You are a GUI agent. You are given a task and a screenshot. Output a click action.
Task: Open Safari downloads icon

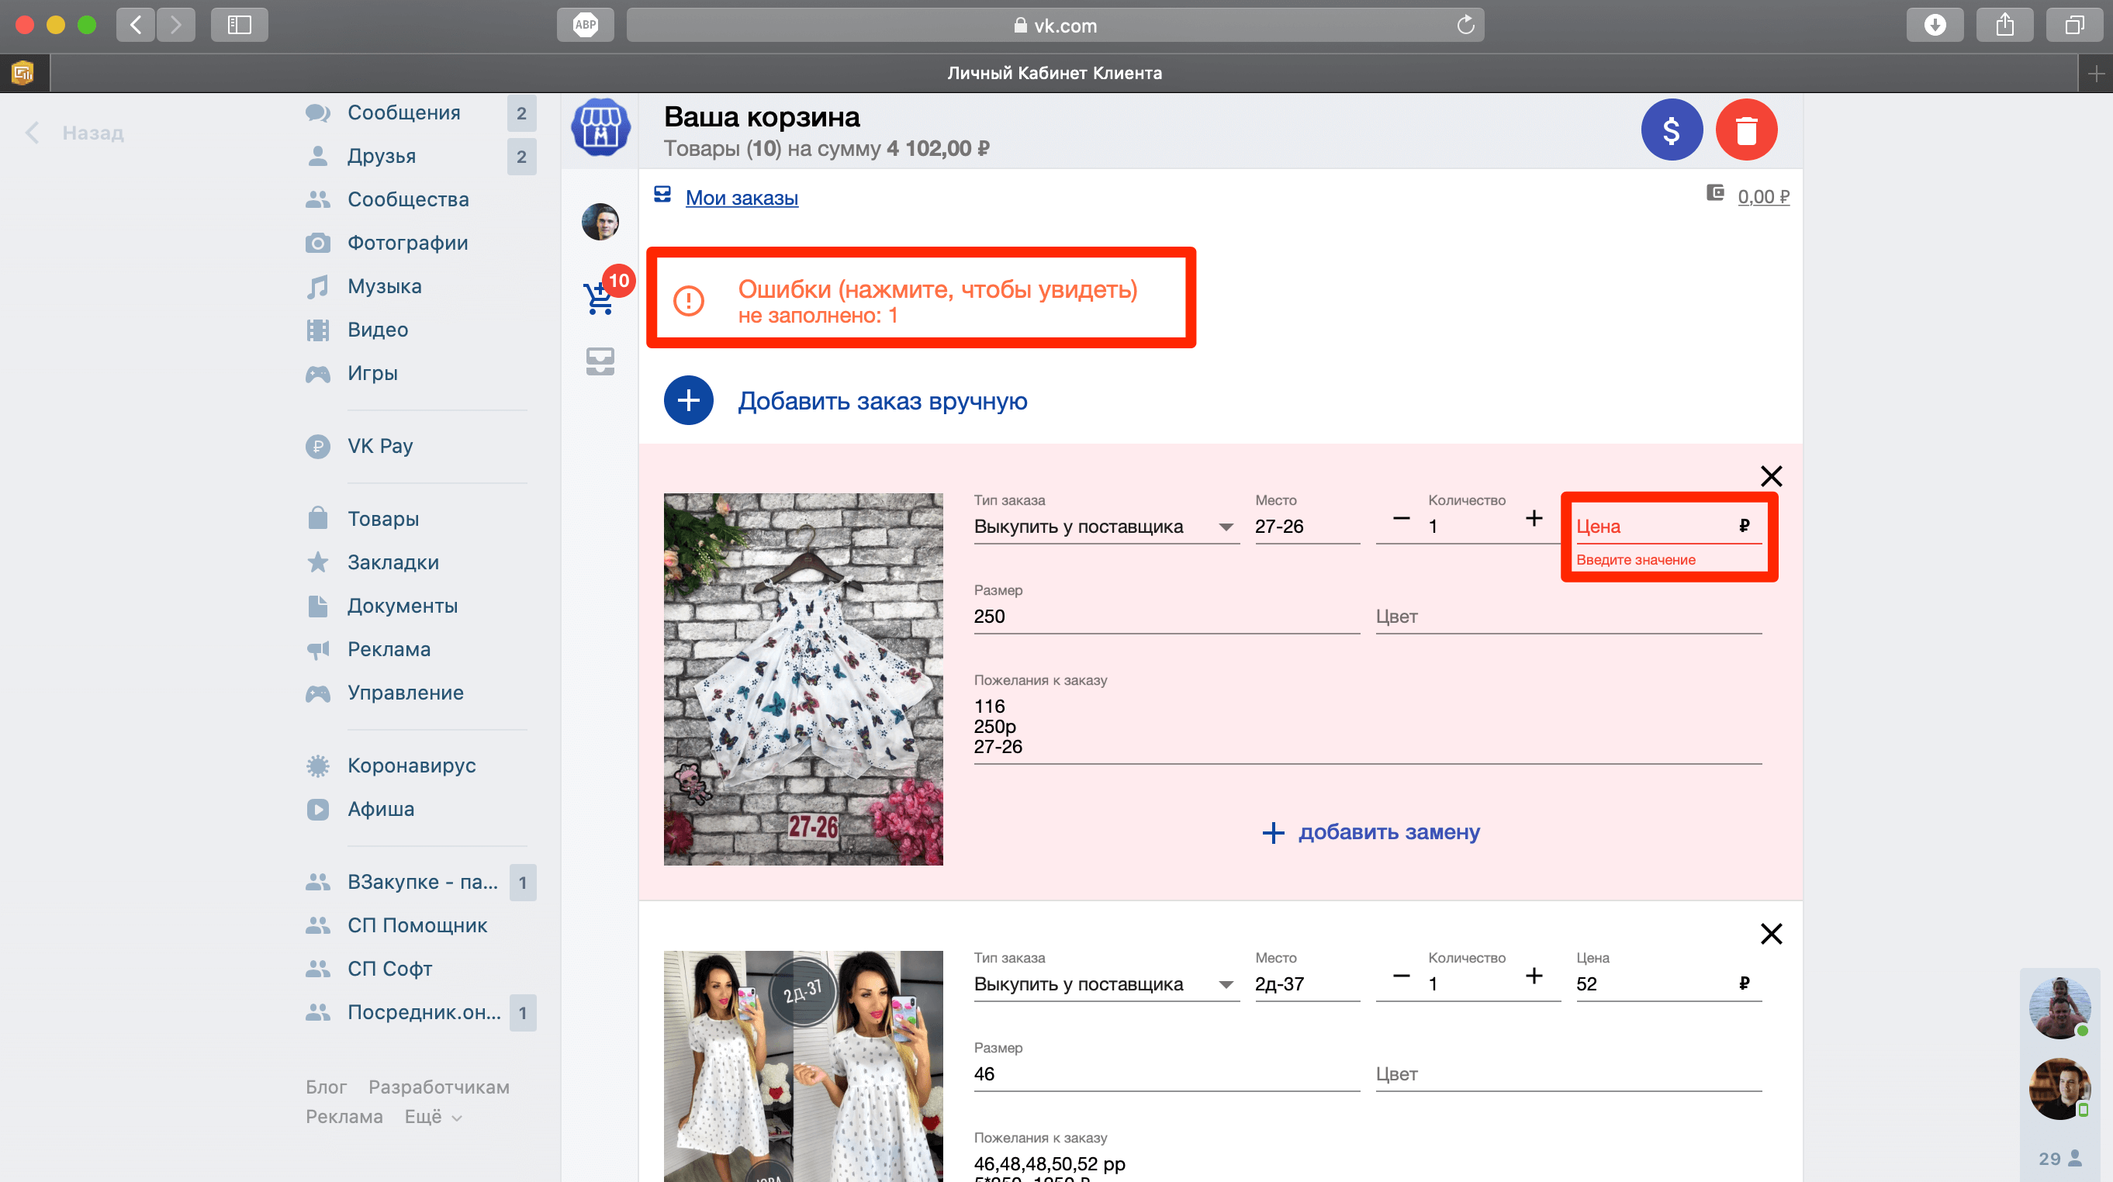coord(1934,25)
